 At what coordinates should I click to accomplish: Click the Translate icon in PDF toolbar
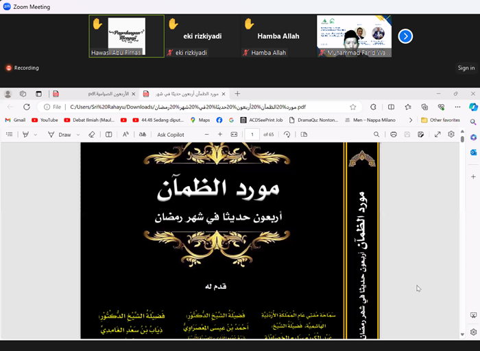[x=143, y=134]
